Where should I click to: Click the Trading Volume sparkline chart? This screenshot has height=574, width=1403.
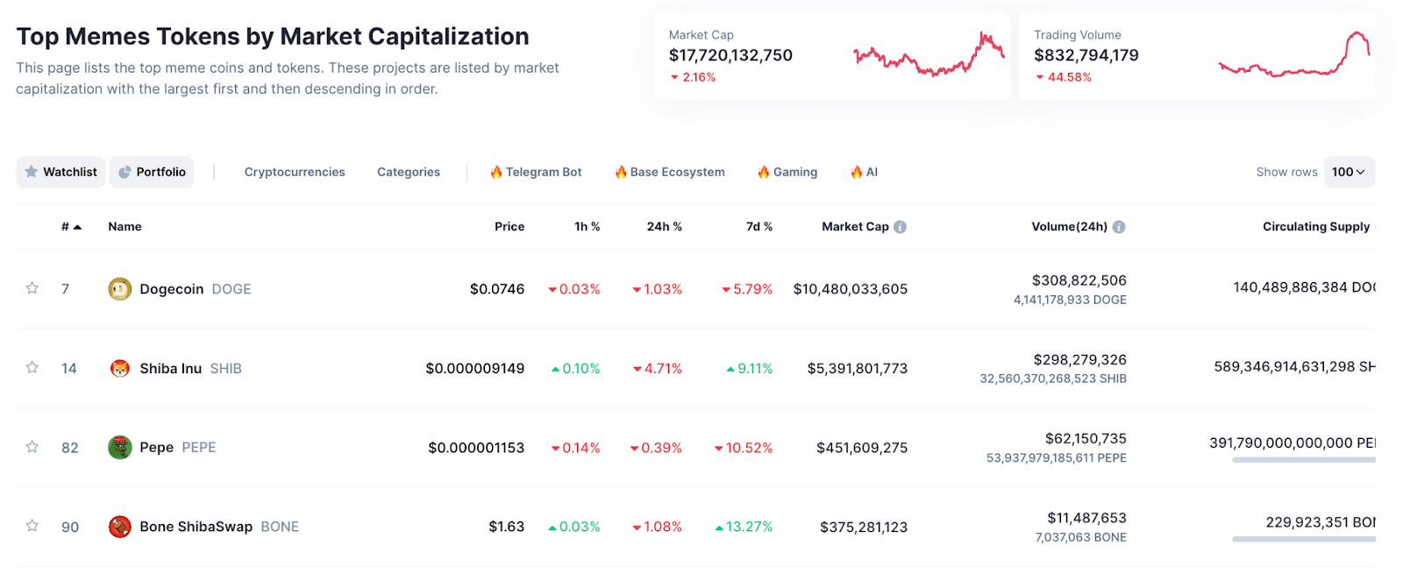coord(1294,54)
